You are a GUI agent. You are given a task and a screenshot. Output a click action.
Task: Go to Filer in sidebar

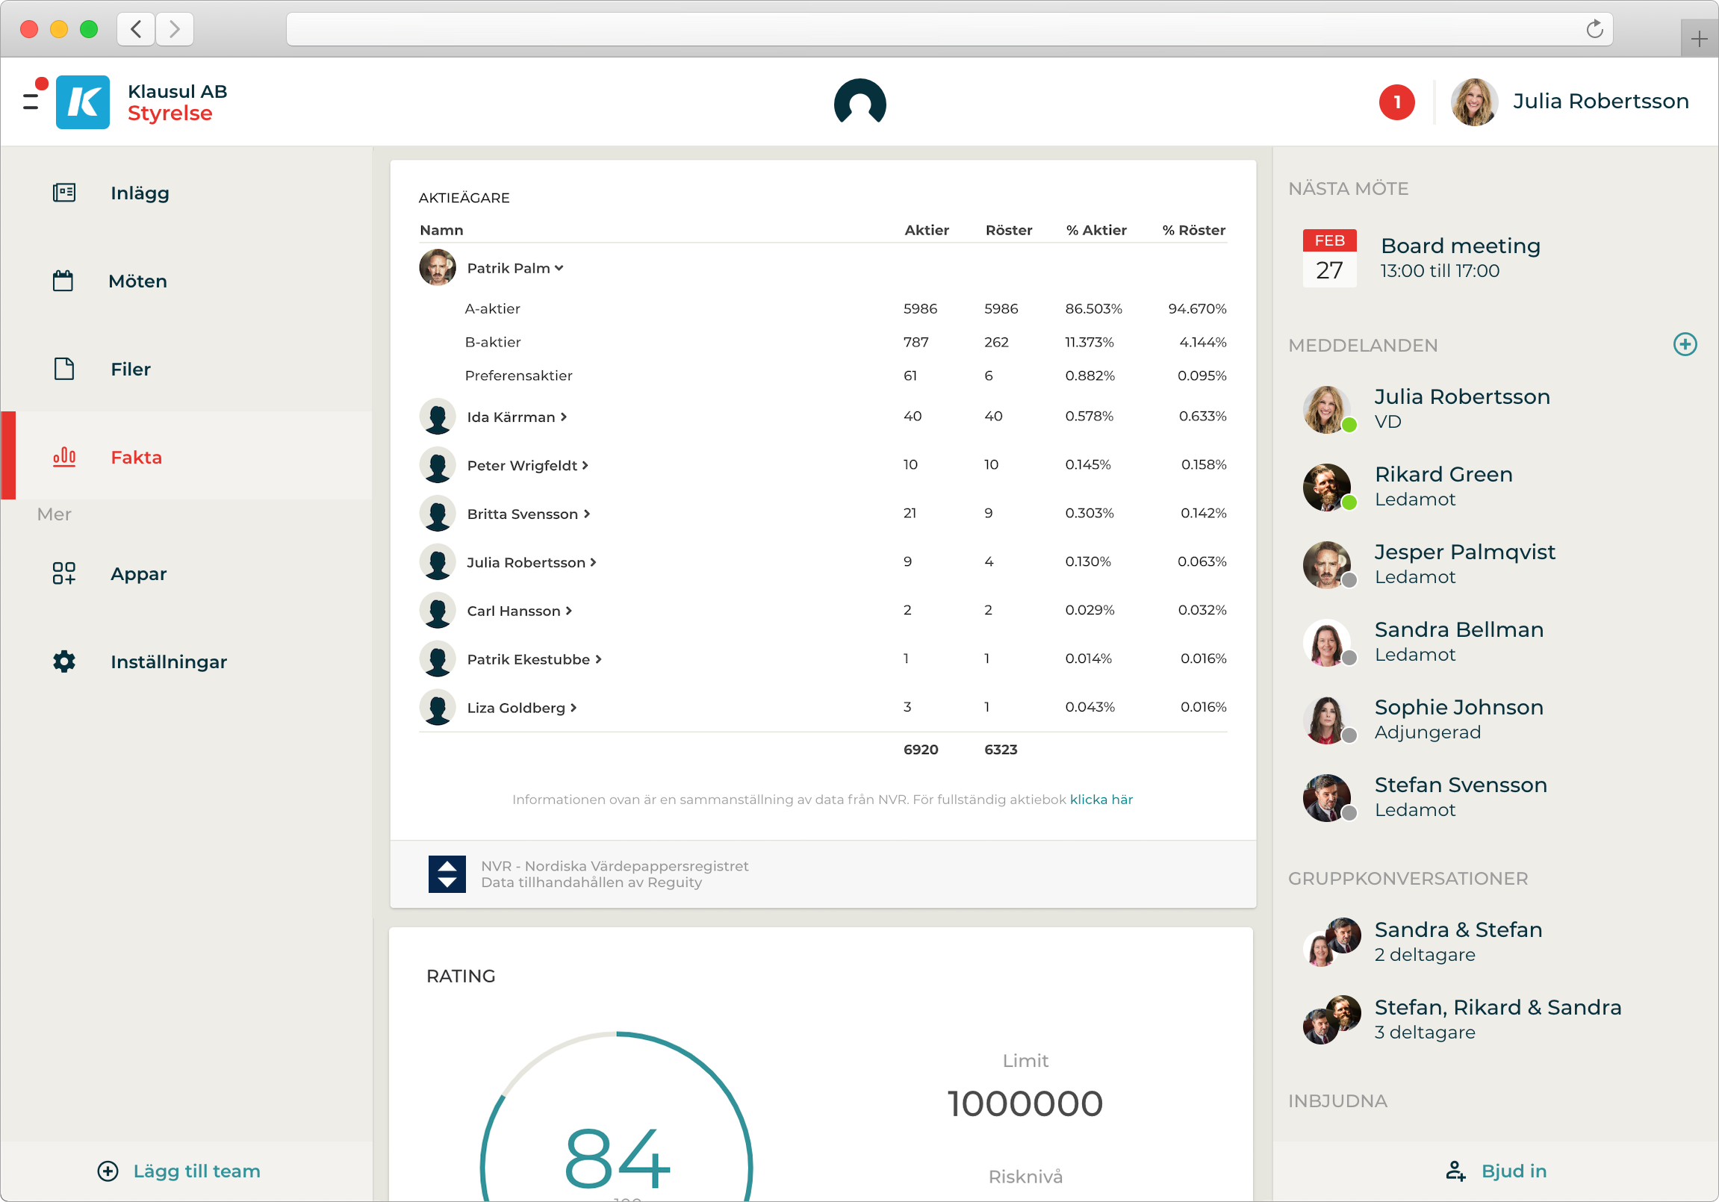pos(130,370)
